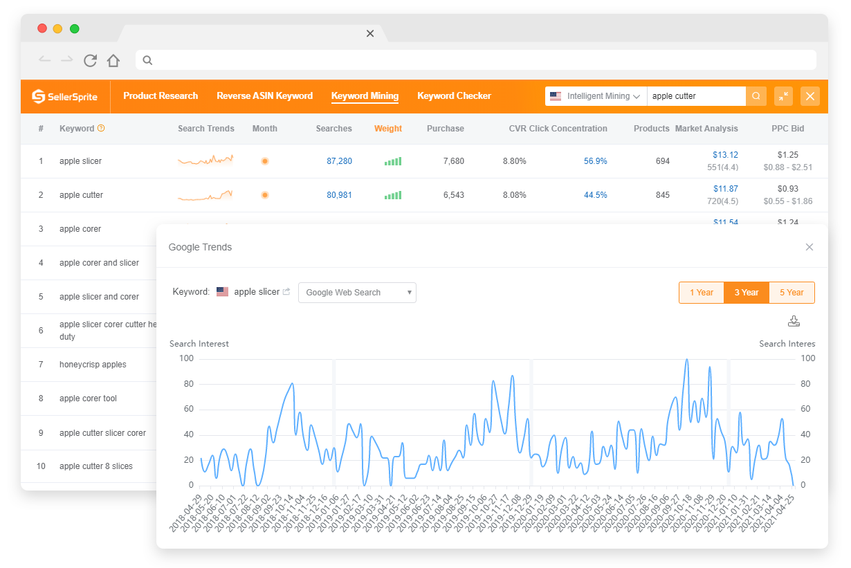The height and width of the screenshot is (568, 851).
Task: Click inside the apple cutter search field
Action: click(x=692, y=96)
